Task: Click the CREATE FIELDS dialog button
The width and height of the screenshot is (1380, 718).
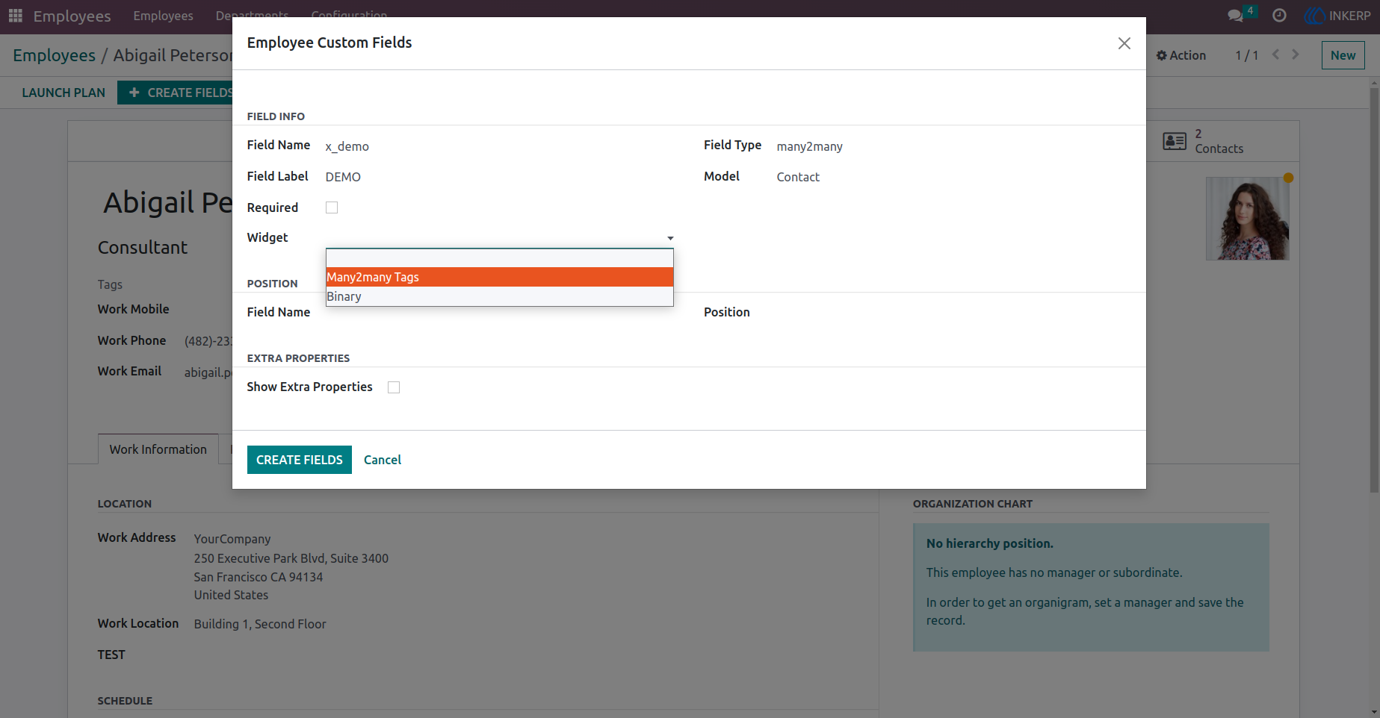Action: click(300, 460)
